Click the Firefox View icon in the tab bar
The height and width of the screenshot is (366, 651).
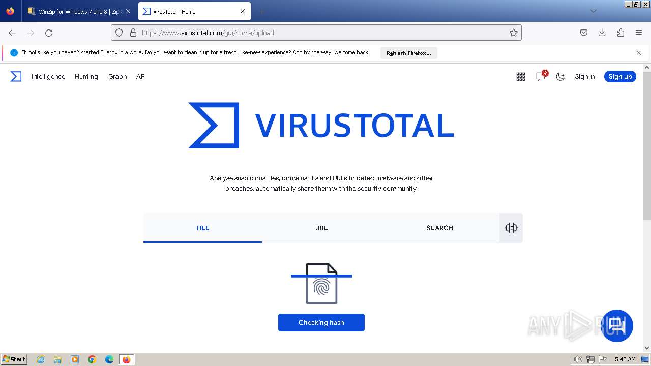(x=10, y=11)
